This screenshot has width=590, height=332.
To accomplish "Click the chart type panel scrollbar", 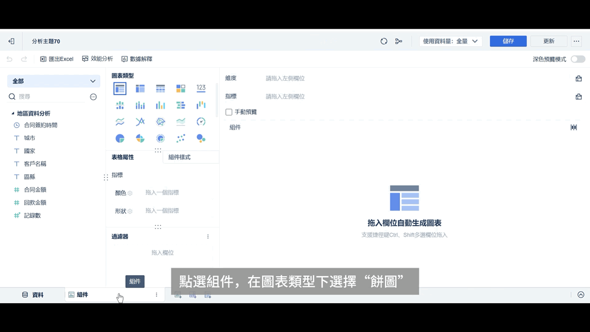I will pyautogui.click(x=217, y=100).
